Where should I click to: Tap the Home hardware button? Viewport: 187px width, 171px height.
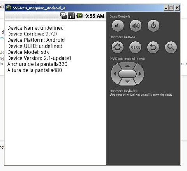click(118, 47)
